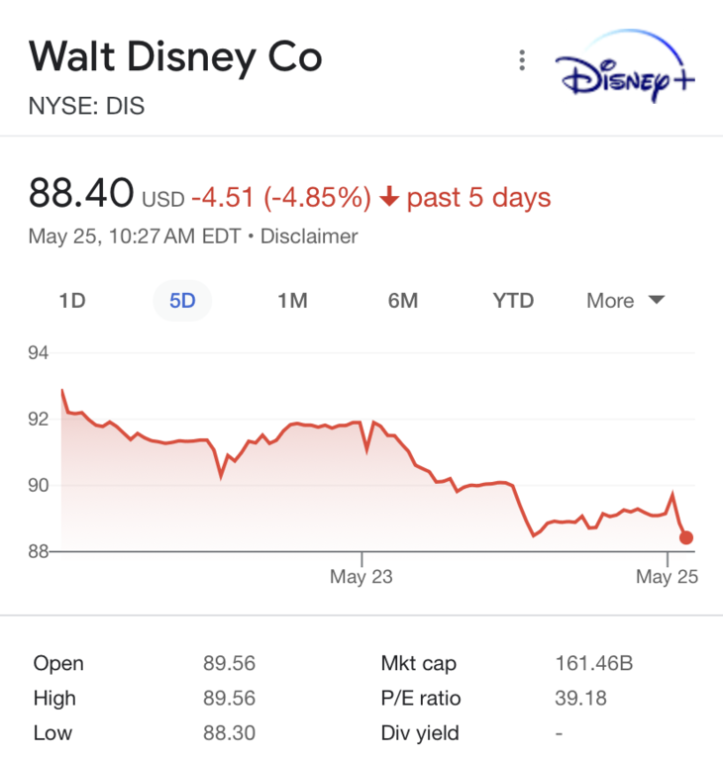
Task: Click the May 25 date marker
Action: click(x=667, y=577)
